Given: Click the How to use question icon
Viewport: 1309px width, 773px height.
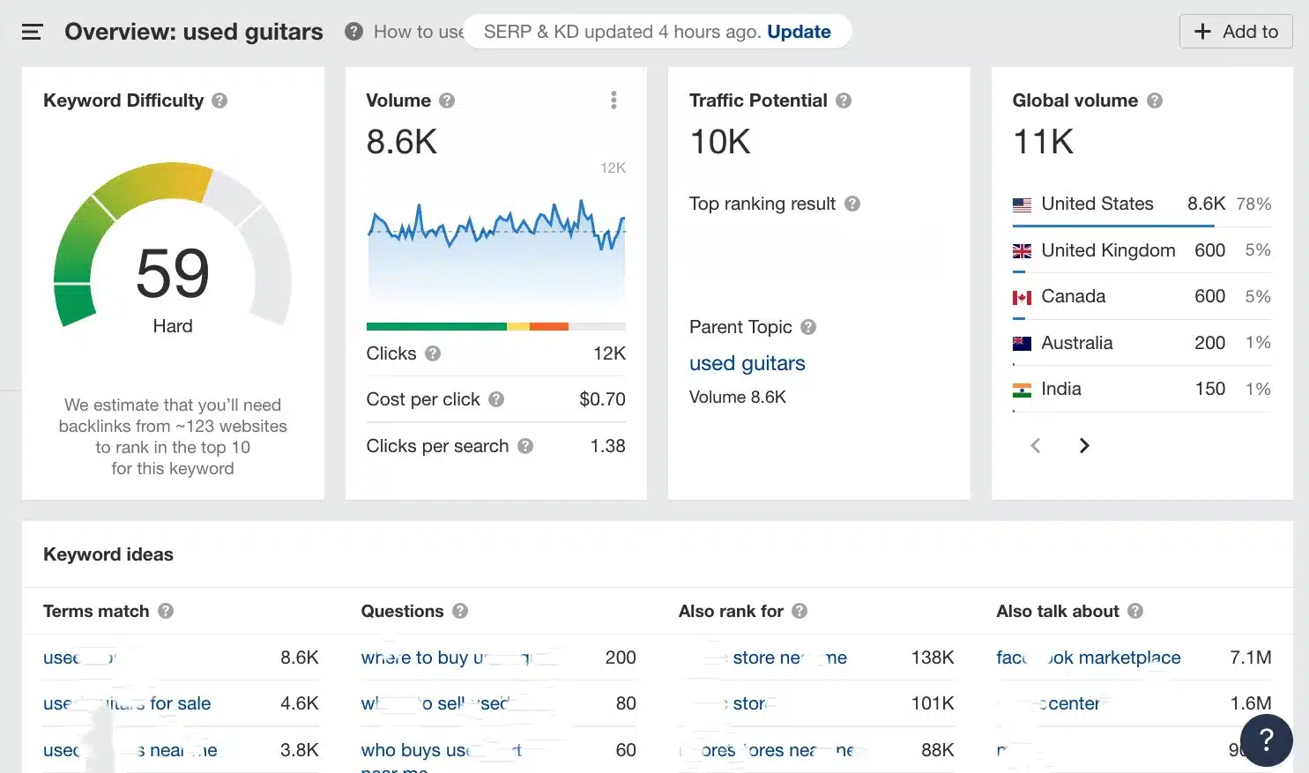Looking at the screenshot, I should coord(353,31).
